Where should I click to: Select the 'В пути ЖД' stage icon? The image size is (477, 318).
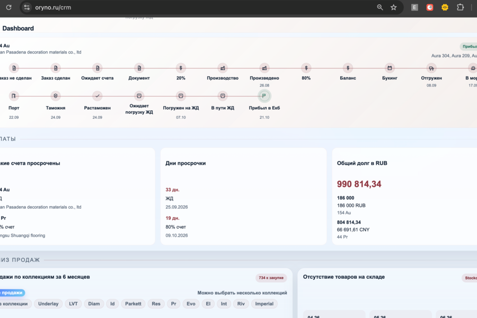tap(223, 96)
